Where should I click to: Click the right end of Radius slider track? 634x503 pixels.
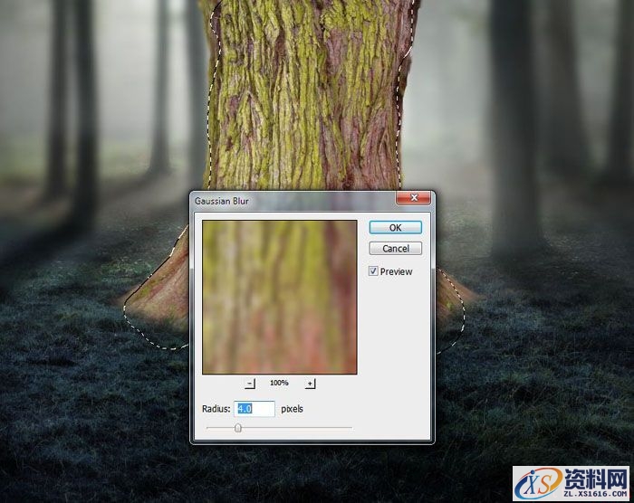[350, 428]
